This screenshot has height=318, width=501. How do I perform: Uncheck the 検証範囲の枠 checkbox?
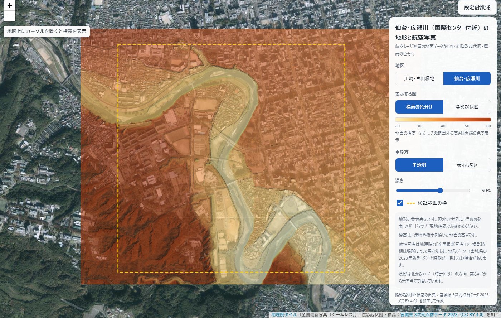[x=400, y=203]
